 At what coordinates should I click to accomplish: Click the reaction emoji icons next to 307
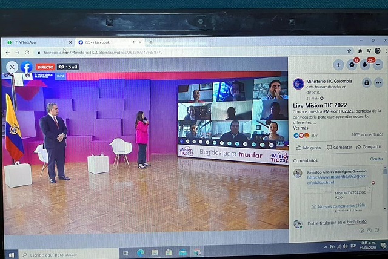301,136
